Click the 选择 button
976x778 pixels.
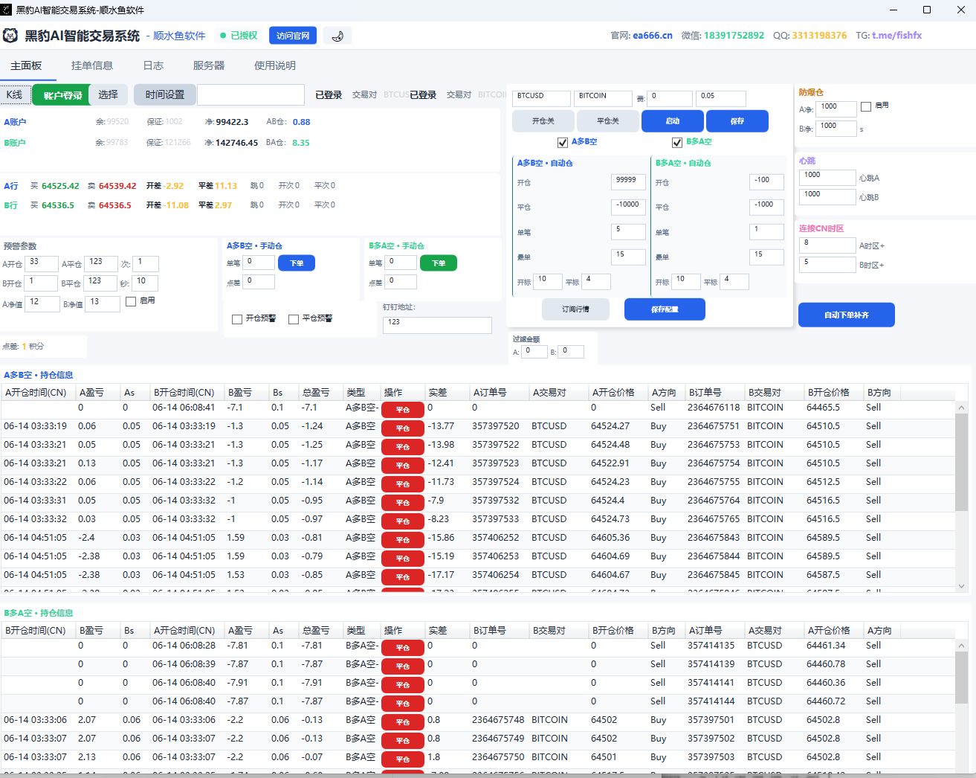point(109,94)
